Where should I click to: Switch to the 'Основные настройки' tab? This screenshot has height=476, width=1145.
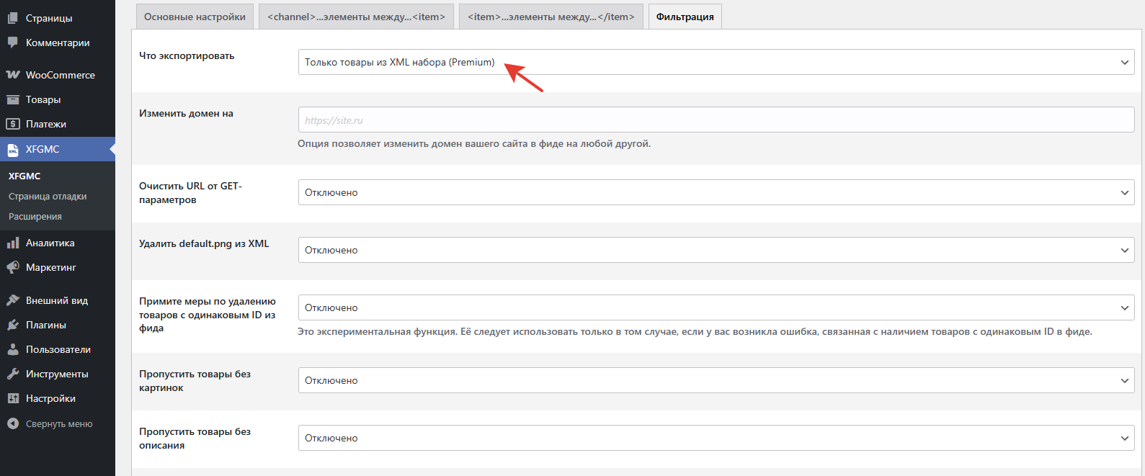point(195,17)
